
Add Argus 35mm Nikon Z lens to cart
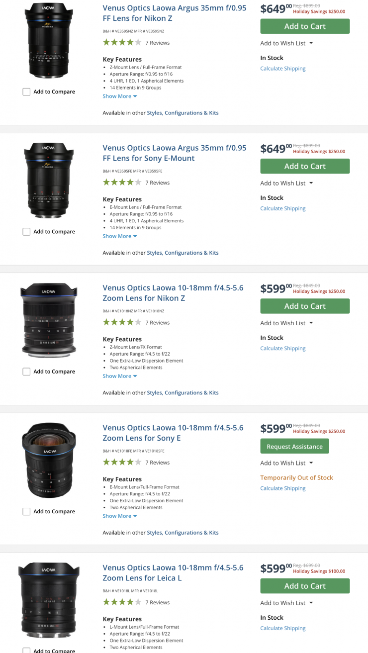point(305,26)
